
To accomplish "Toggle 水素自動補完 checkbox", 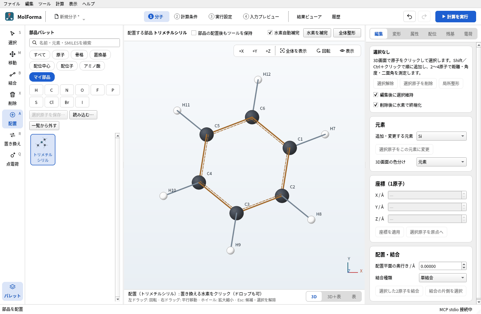I will [x=270, y=32].
